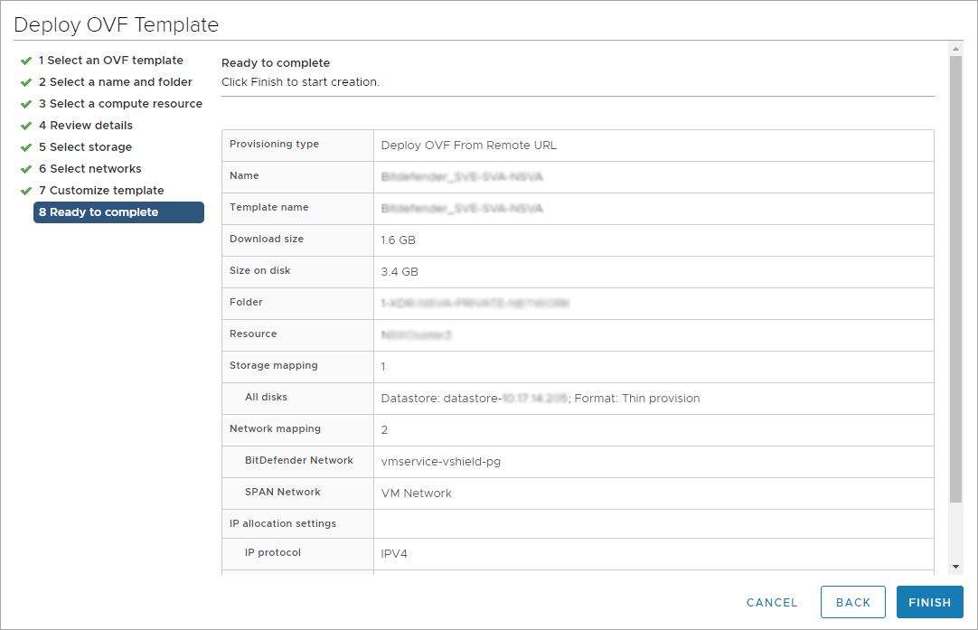Click the checkmark beside step 5 Select storage
978x630 pixels.
click(x=26, y=146)
